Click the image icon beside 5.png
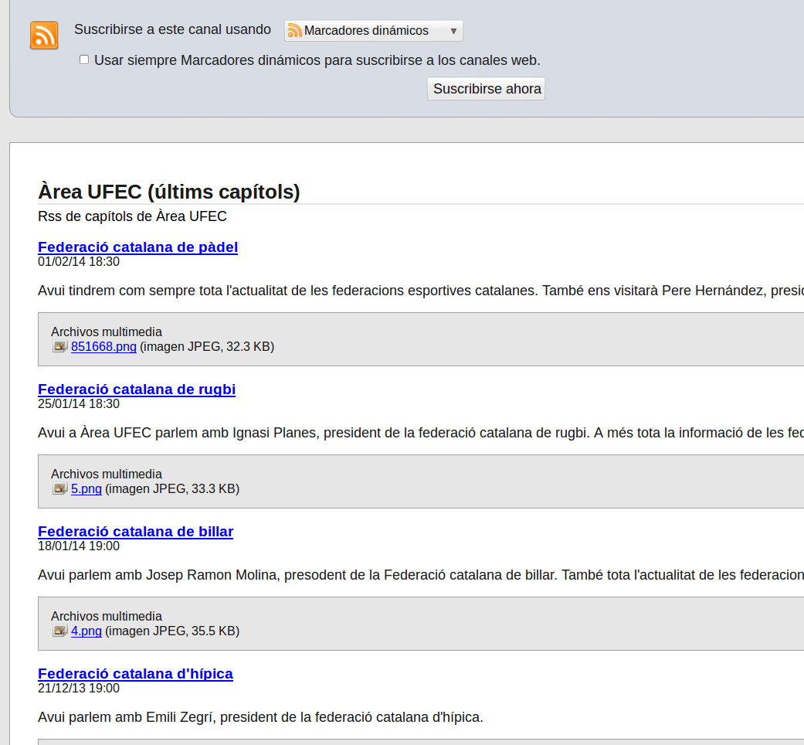Image resolution: width=804 pixels, height=745 pixels. pos(60,489)
